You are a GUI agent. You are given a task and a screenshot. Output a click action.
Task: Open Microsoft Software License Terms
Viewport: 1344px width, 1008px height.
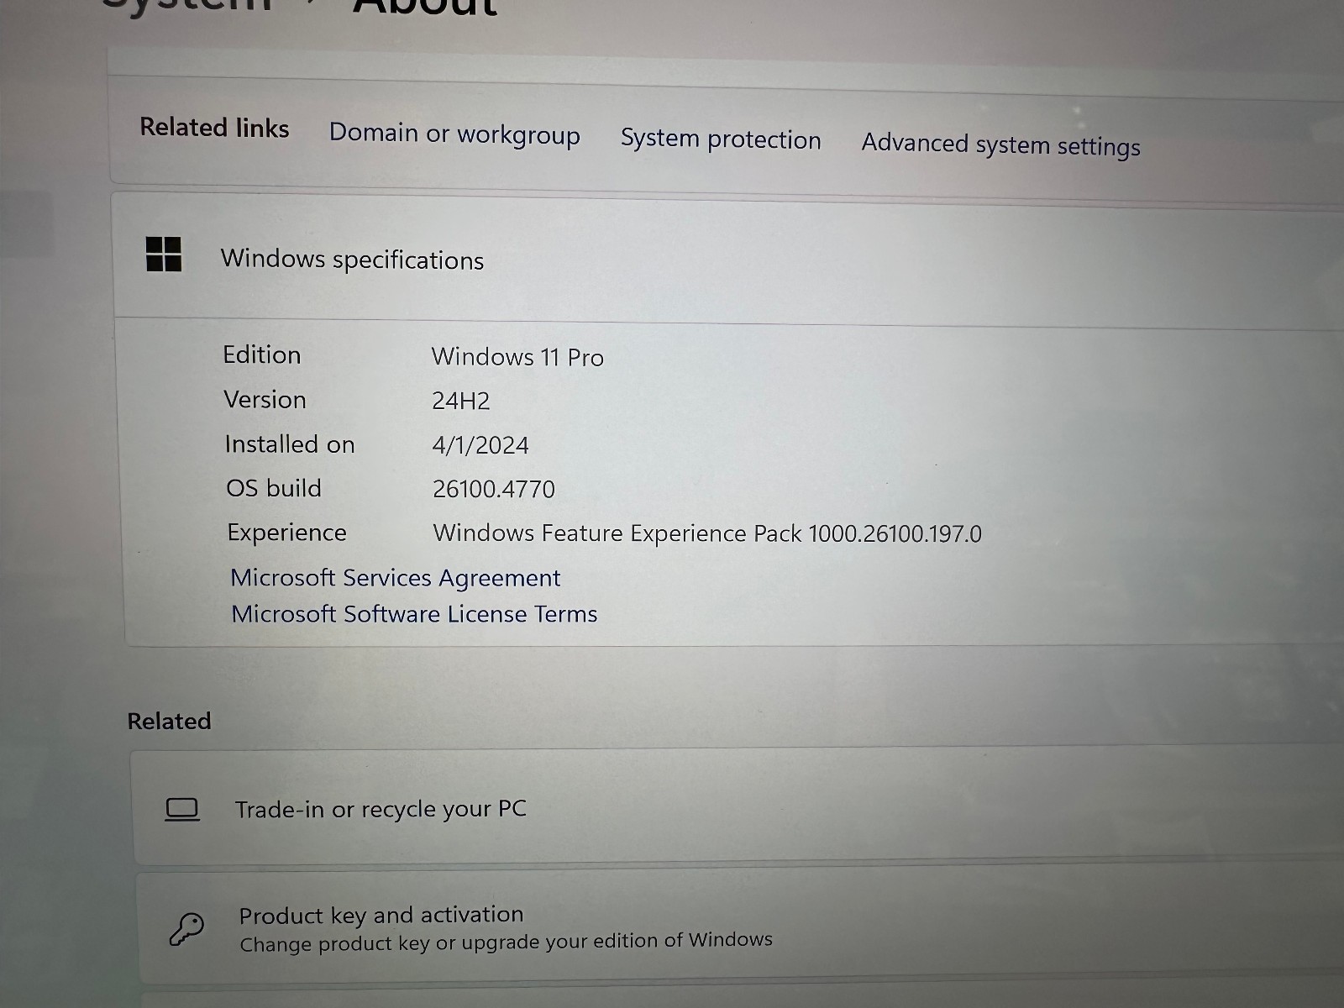tap(414, 614)
